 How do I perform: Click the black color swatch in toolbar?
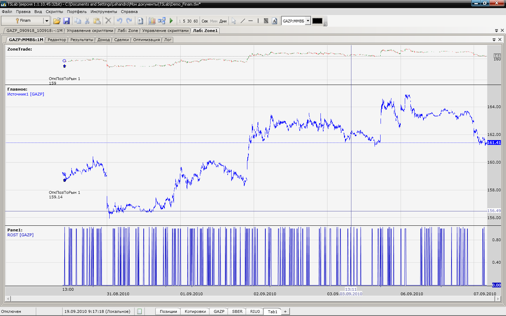(x=317, y=21)
